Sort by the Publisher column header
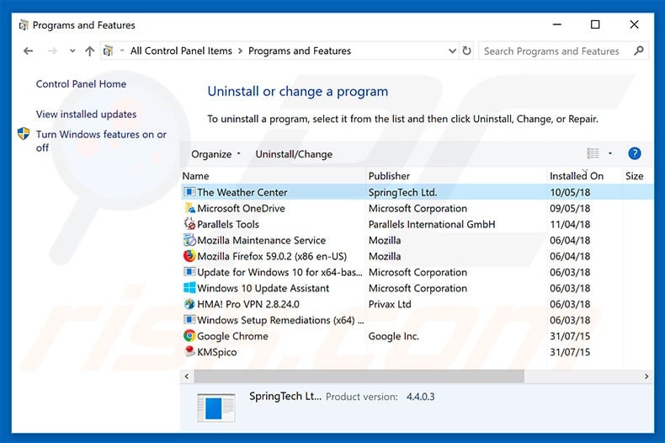Screen dimensions: 665x443 coord(389,176)
